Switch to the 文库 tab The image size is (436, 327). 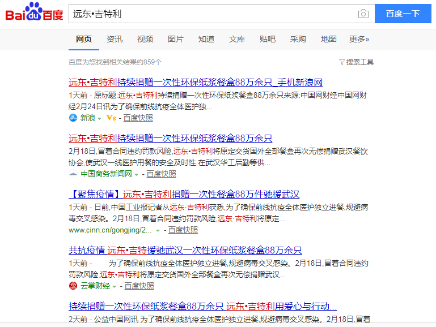pyautogui.click(x=236, y=39)
